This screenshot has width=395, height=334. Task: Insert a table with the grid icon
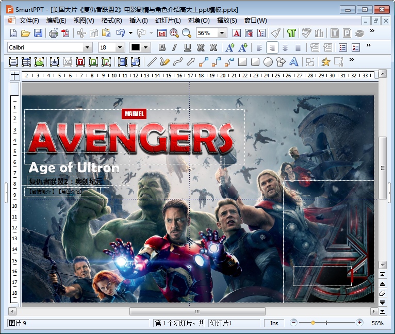(x=26, y=62)
